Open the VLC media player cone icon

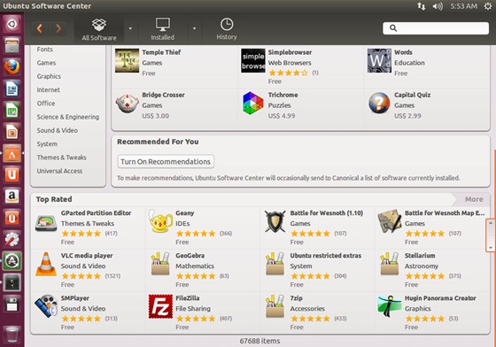(46, 264)
